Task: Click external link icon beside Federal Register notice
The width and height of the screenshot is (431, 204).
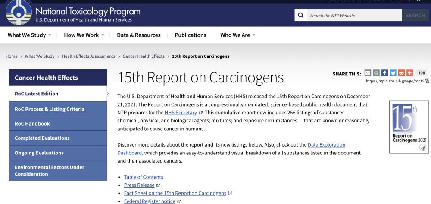Action: (179, 201)
